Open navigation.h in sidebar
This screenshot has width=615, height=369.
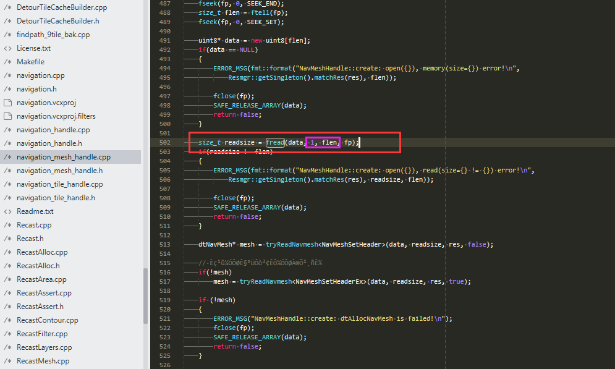click(x=36, y=89)
